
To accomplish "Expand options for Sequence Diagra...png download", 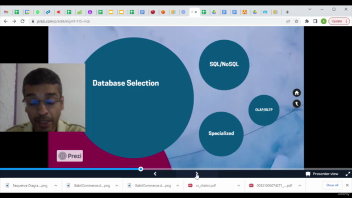I will (x=56, y=185).
